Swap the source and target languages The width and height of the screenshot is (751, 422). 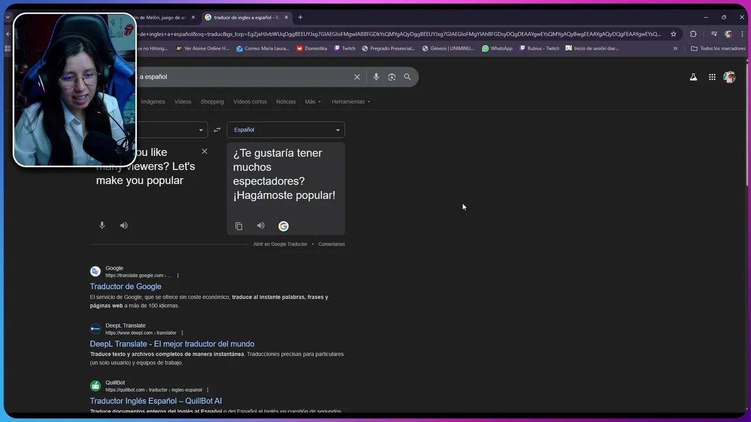[217, 130]
